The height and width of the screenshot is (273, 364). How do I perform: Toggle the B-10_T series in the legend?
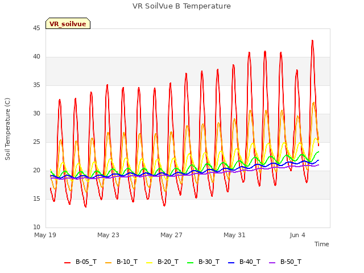click(121, 262)
